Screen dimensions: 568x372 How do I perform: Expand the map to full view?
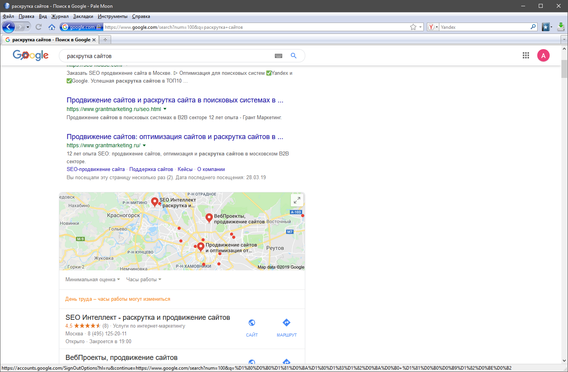(297, 200)
